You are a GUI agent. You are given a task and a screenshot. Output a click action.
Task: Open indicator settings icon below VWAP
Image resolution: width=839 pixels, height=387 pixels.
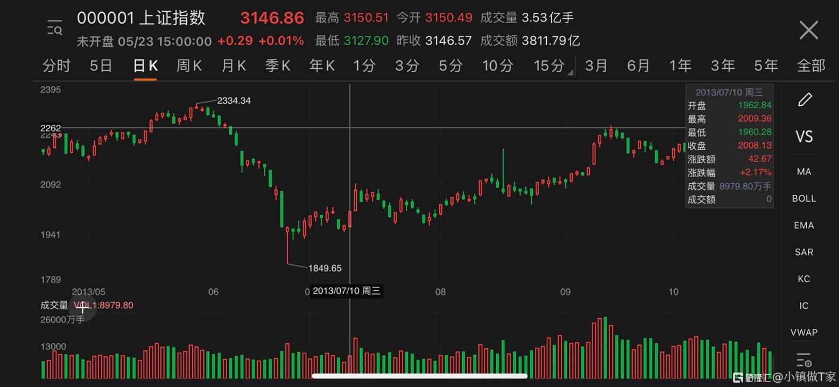click(803, 360)
